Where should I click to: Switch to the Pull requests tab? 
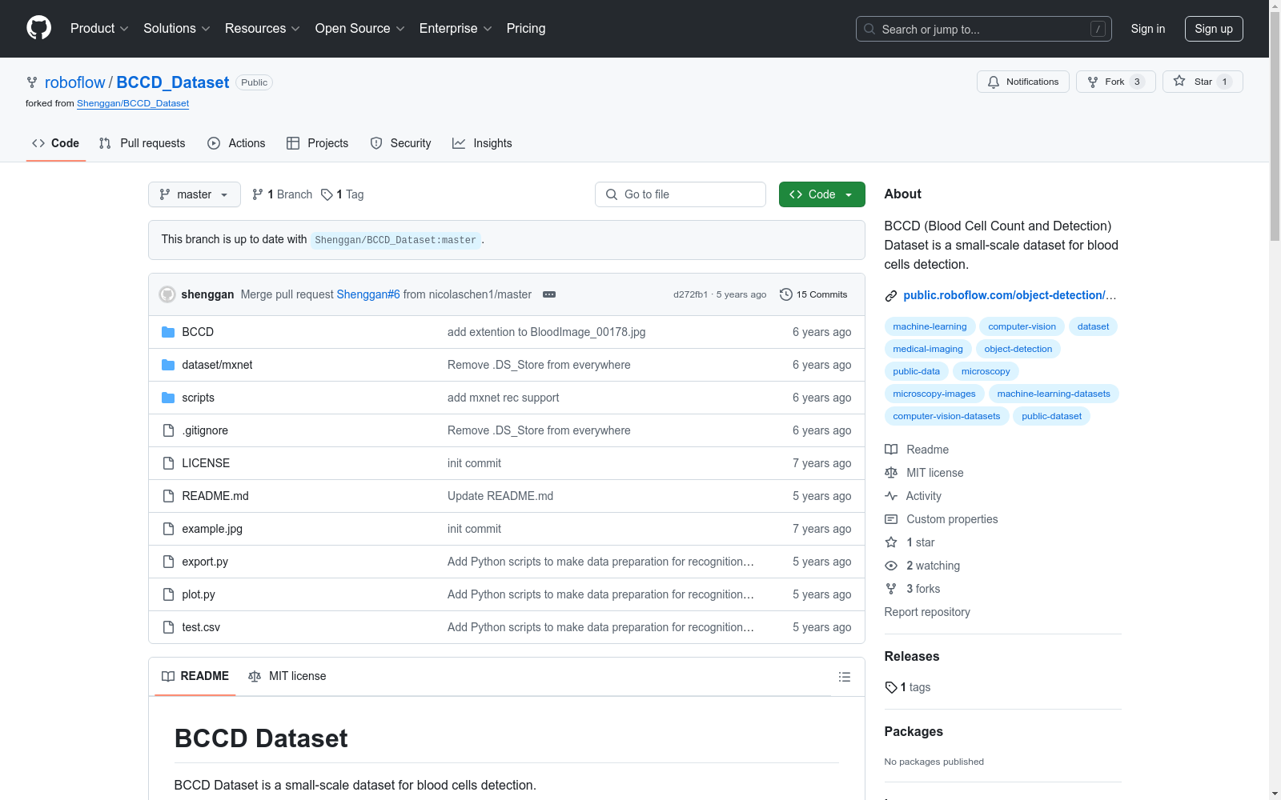click(x=142, y=143)
